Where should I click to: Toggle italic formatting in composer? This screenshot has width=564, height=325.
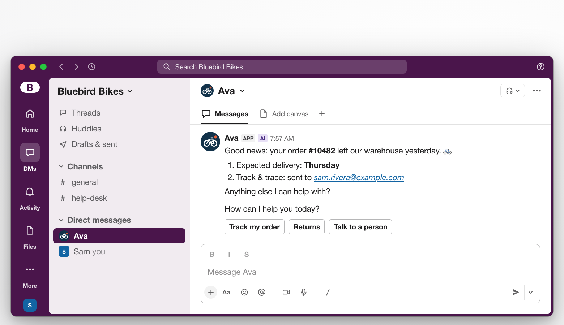tap(229, 254)
